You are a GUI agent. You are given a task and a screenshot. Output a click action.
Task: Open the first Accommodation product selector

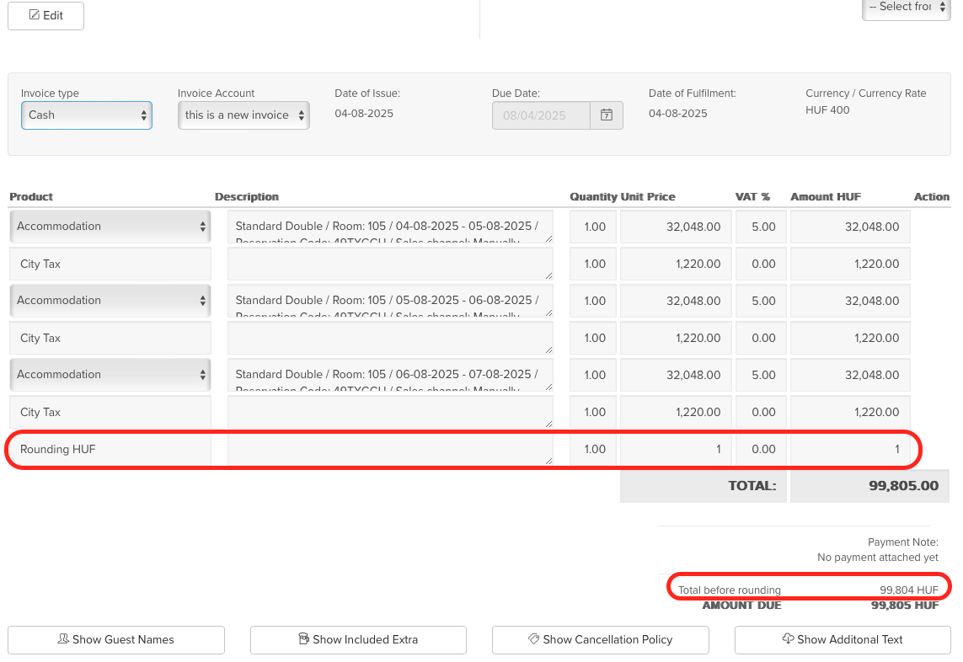click(x=110, y=227)
